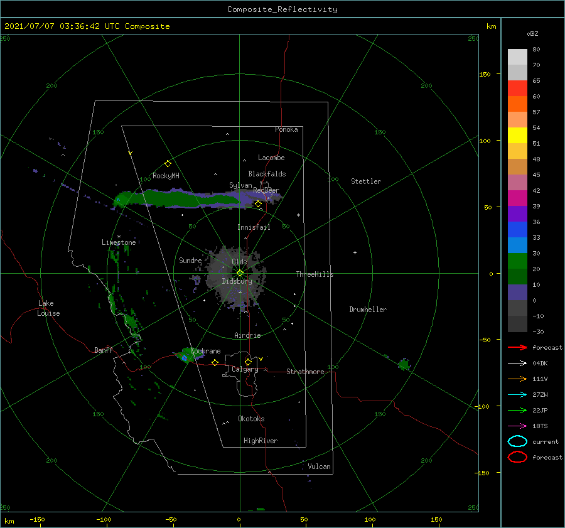Viewport: 565px width, 528px height.
Task: Click the white plus marker south of Stettler
Action: point(355,252)
